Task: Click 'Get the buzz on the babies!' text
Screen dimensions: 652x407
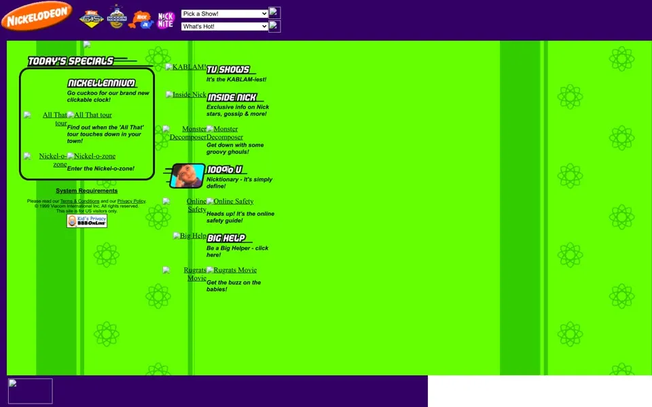Action: tap(234, 286)
